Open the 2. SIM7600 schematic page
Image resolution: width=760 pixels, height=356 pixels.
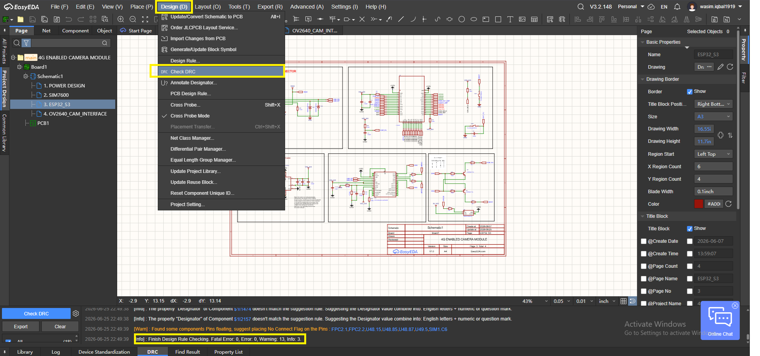point(56,95)
